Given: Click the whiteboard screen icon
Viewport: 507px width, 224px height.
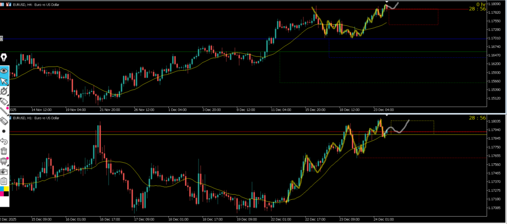Looking at the screenshot, I should pos(4,161).
